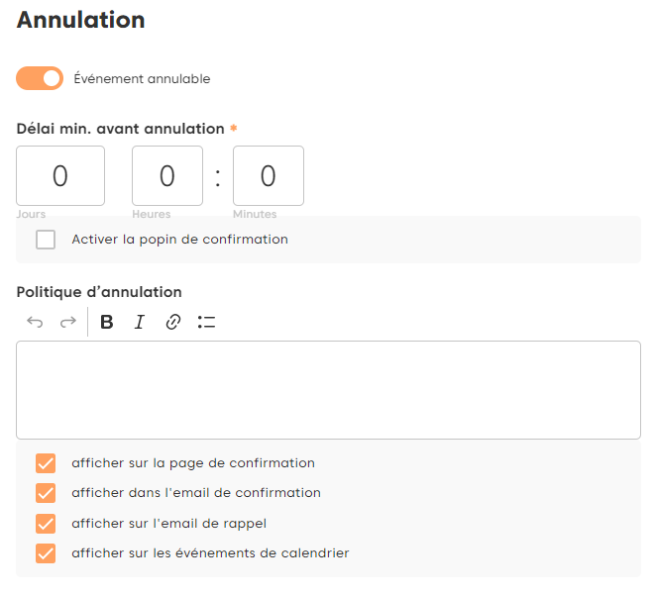
Task: Turn off the Événement annulable switch
Action: click(x=40, y=78)
